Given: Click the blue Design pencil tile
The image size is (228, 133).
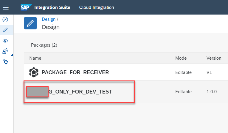Looking at the screenshot, I should (30, 23).
